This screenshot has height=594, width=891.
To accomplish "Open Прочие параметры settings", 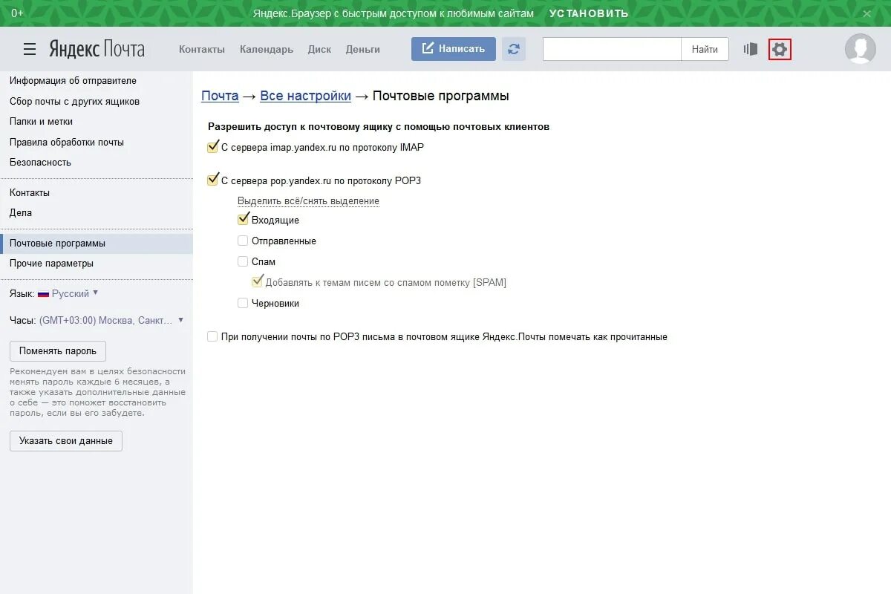I will click(51, 264).
